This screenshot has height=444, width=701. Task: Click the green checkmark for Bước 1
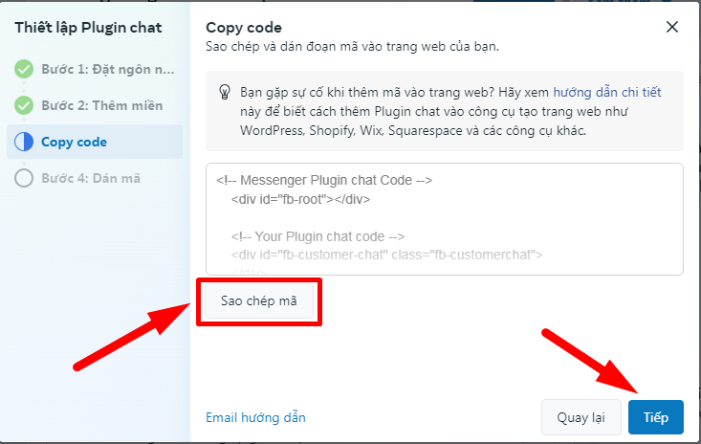pos(24,69)
